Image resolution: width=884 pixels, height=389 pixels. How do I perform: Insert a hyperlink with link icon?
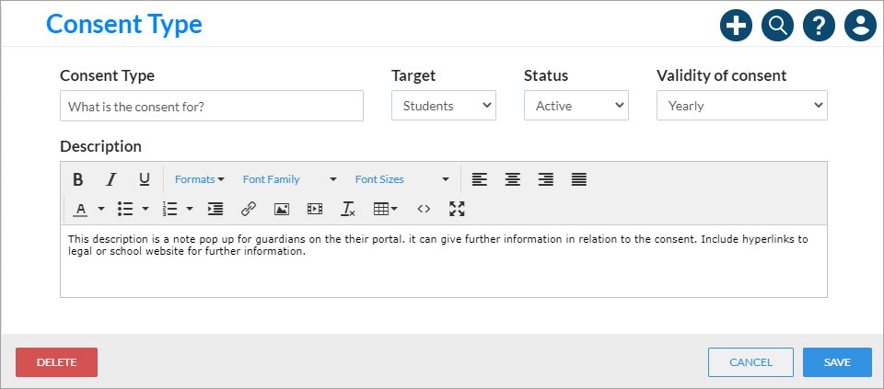(x=248, y=209)
